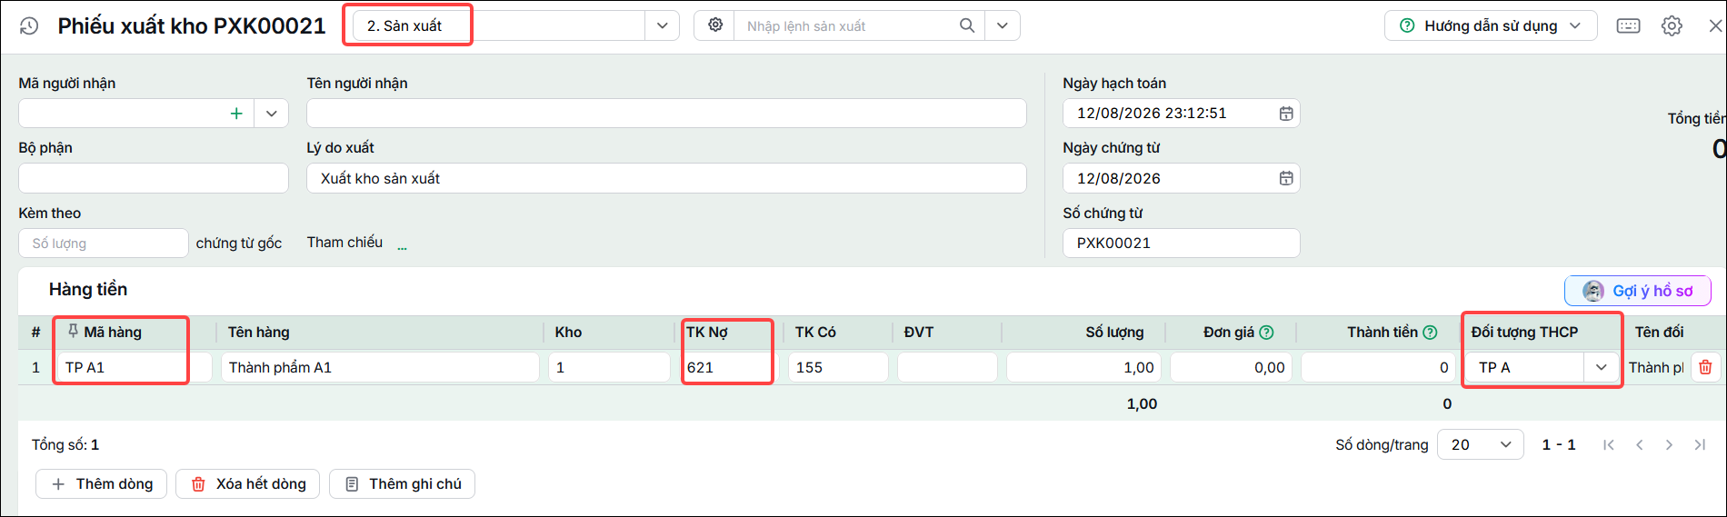Expand the '2. Sản xuất' type dropdown
The width and height of the screenshot is (1727, 517).
click(x=662, y=25)
